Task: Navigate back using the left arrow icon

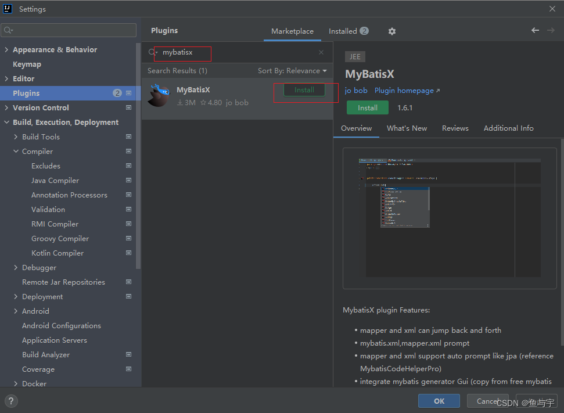Action: [535, 30]
